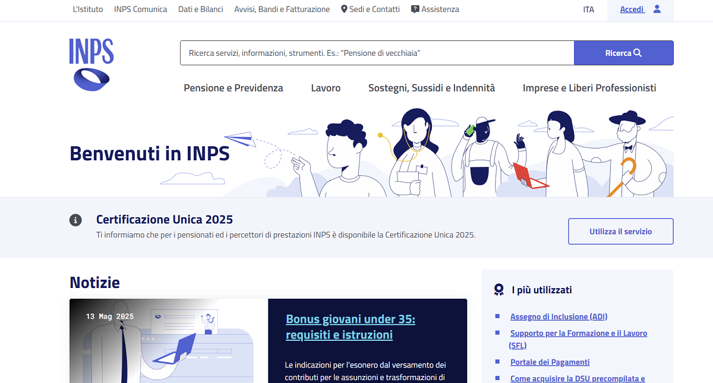
Task: Click the award ribbon icon beside I più utilizzati
Action: (499, 290)
